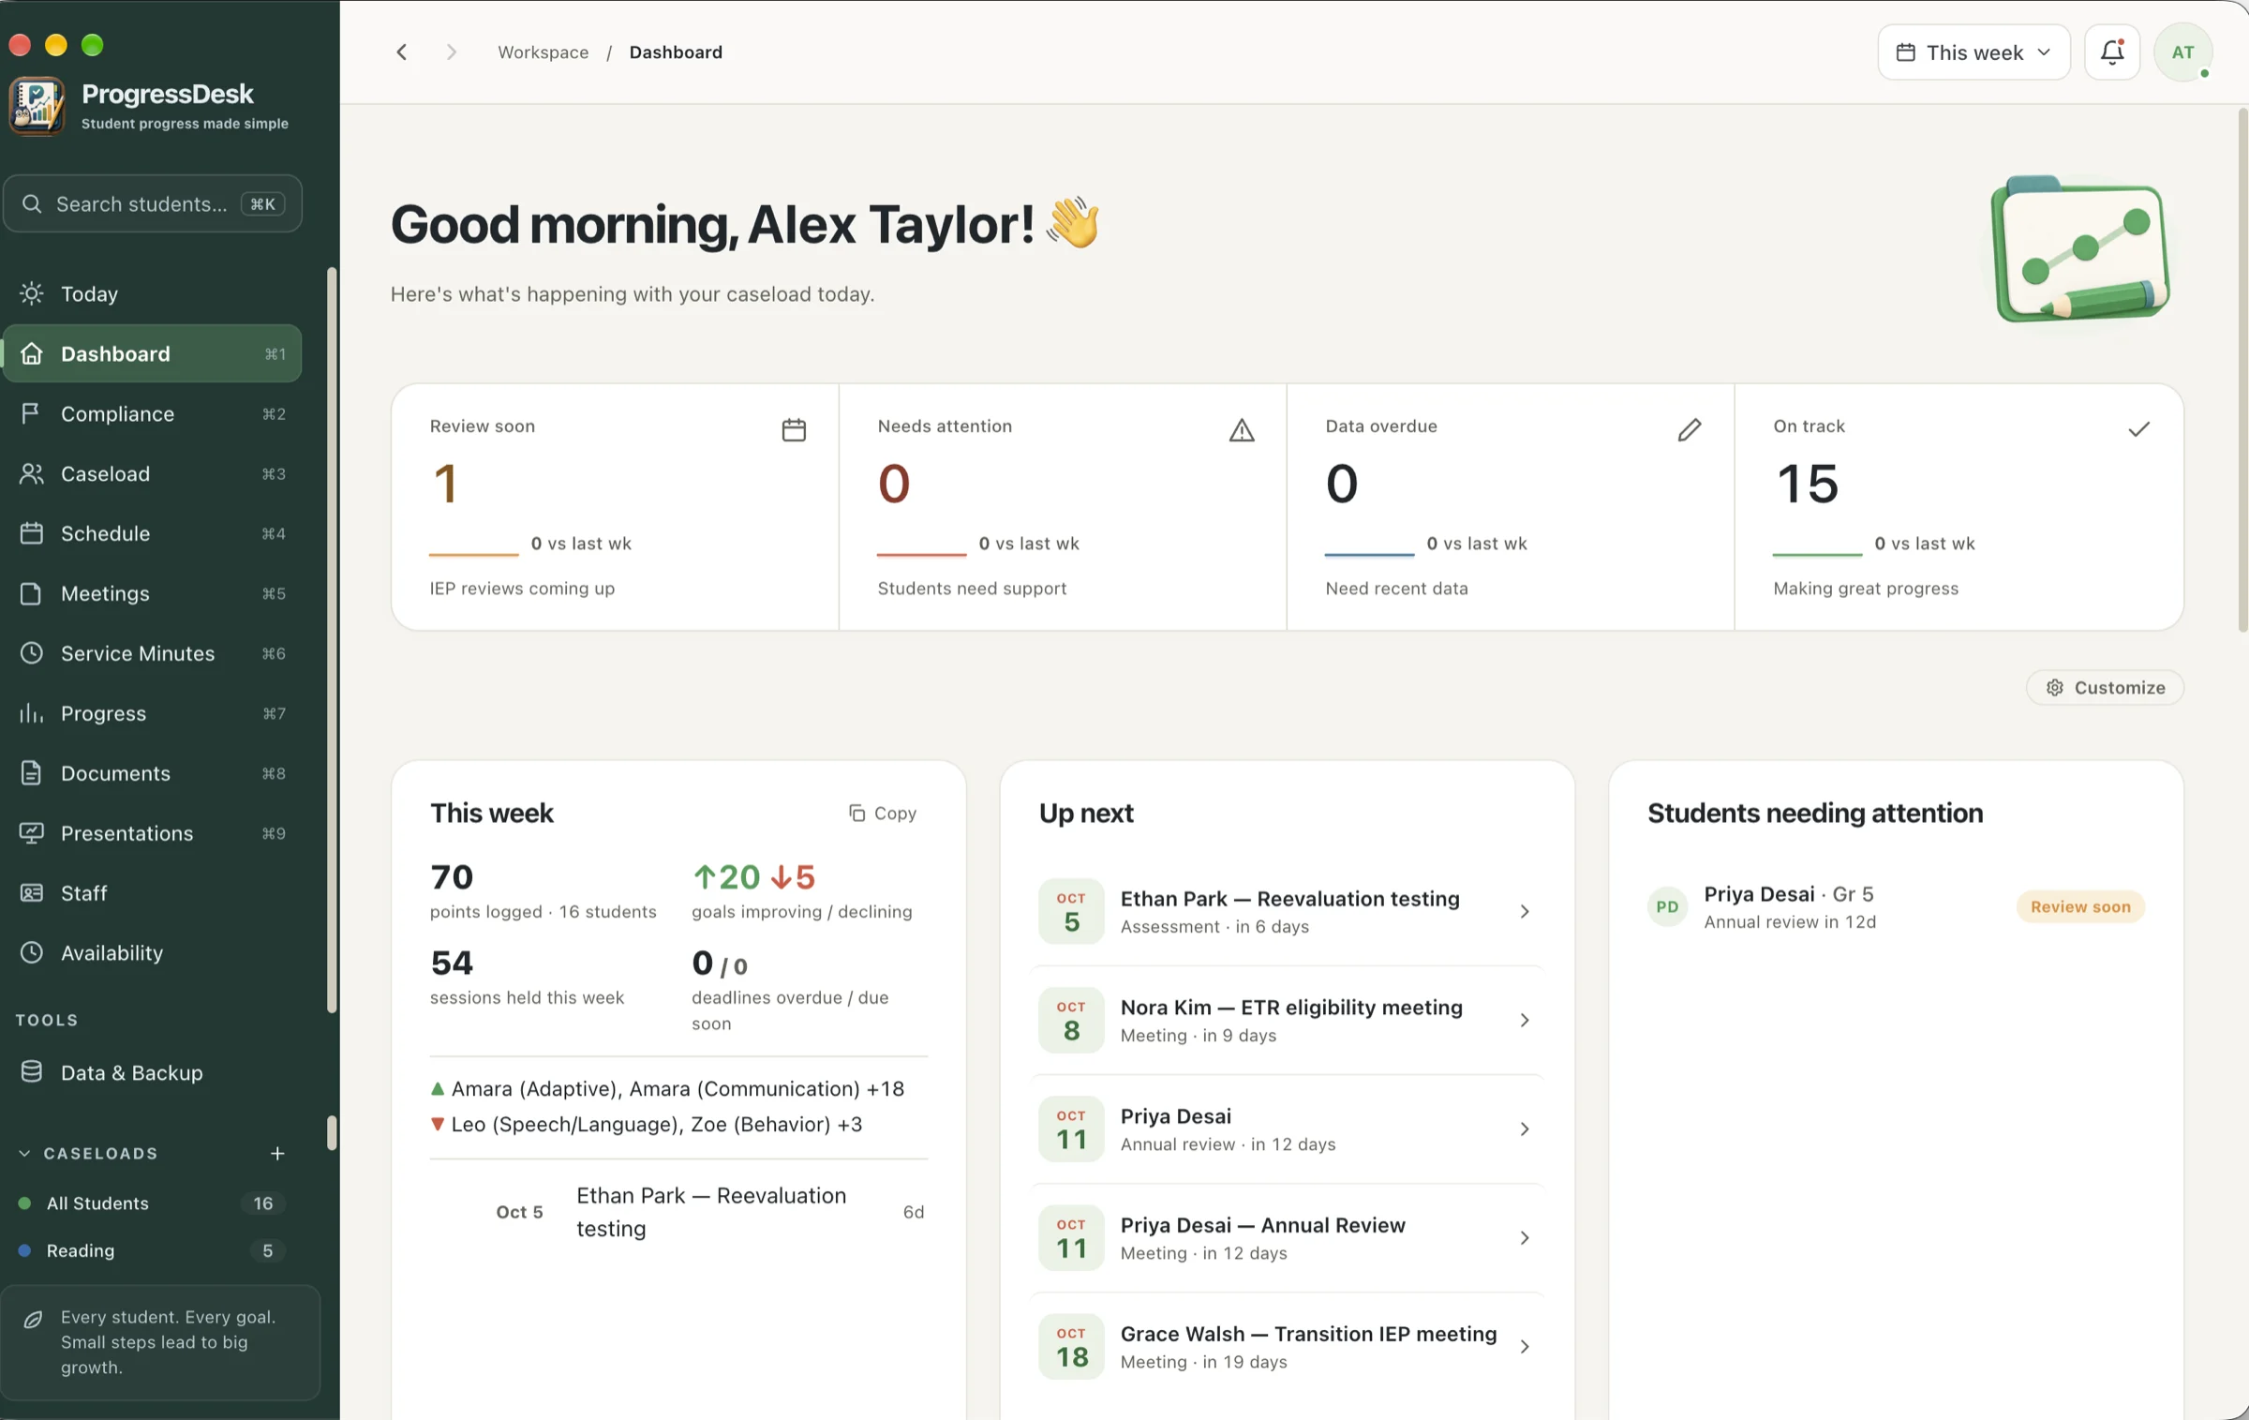Image resolution: width=2249 pixels, height=1420 pixels.
Task: Open Meetings in the sidebar
Action: pos(153,593)
